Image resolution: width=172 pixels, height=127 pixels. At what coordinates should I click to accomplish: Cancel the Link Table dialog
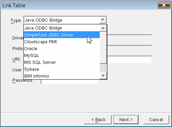pyautogui.click(x=156, y=120)
